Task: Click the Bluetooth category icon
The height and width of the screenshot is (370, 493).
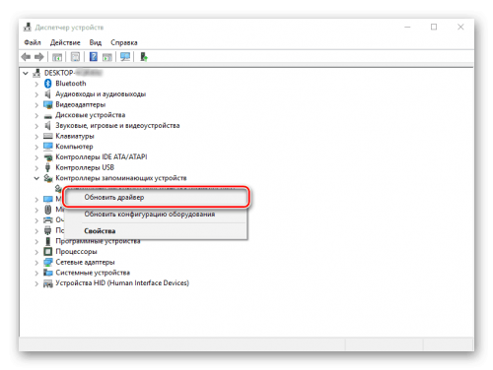Action: (48, 84)
